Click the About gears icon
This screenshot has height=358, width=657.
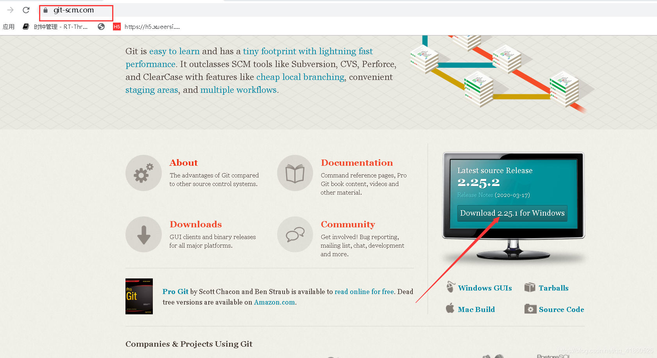pos(143,173)
